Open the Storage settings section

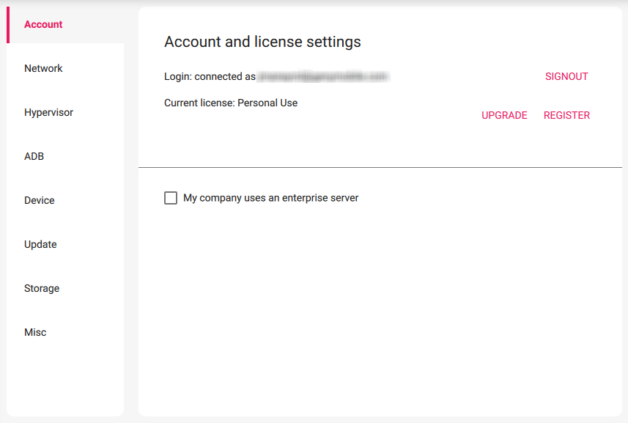tap(41, 288)
